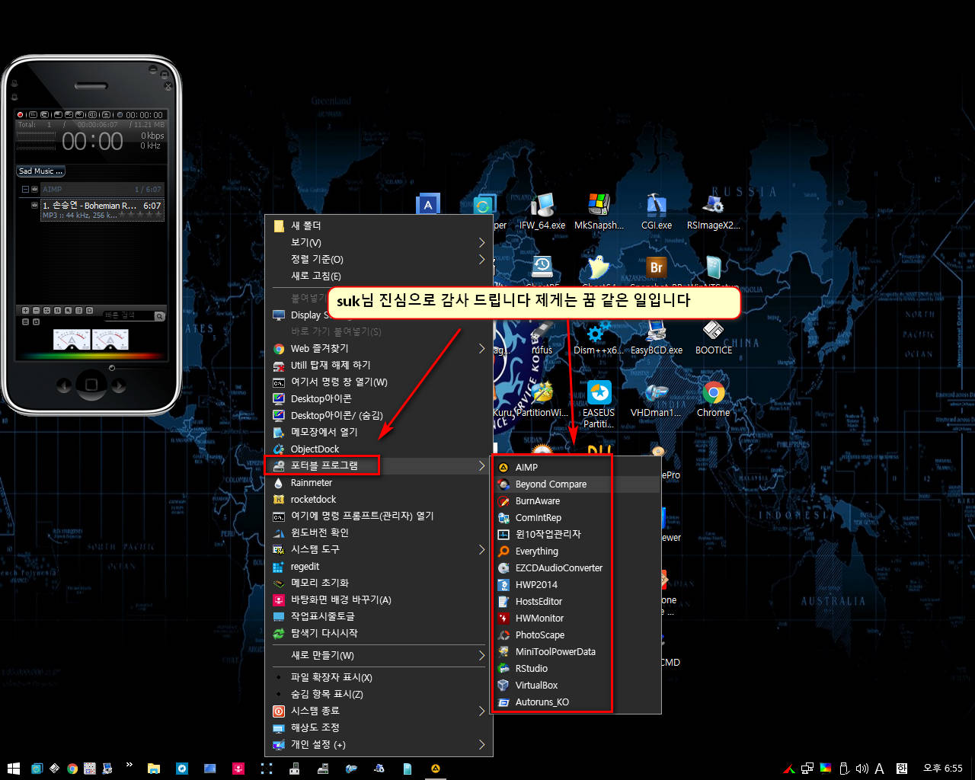
Task: Skip to the next track in AIMP
Action: 118,385
